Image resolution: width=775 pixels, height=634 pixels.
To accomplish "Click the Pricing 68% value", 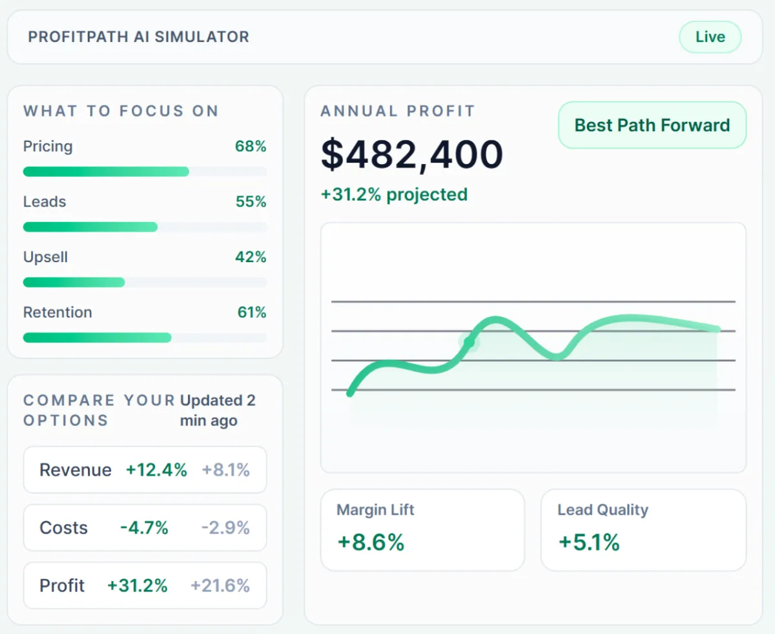I will [251, 147].
